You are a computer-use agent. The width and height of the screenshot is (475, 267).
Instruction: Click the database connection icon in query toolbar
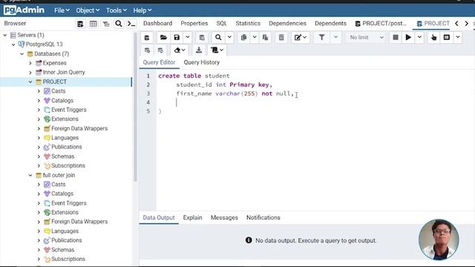pyautogui.click(x=147, y=38)
